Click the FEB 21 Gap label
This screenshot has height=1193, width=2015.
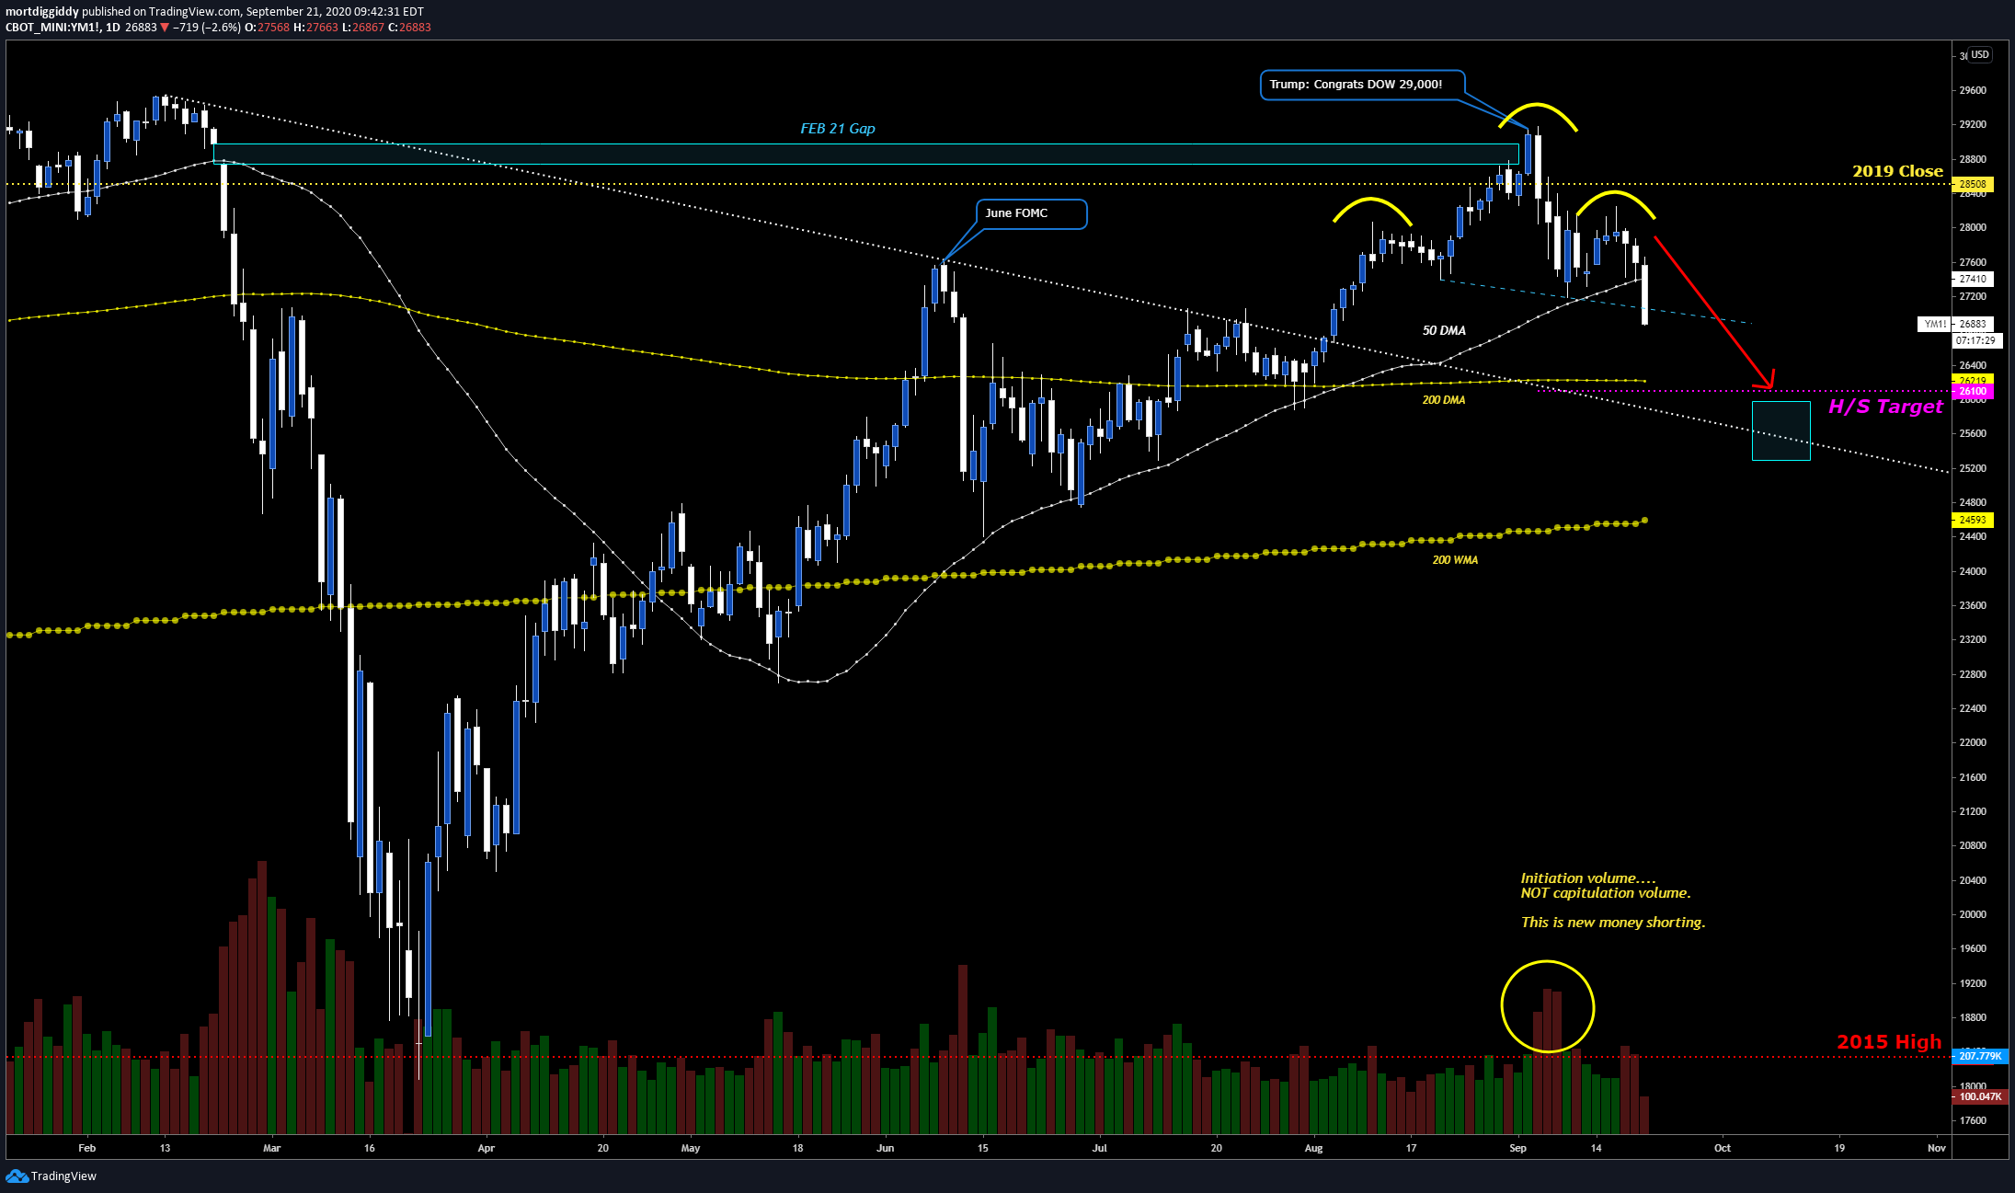tap(838, 129)
